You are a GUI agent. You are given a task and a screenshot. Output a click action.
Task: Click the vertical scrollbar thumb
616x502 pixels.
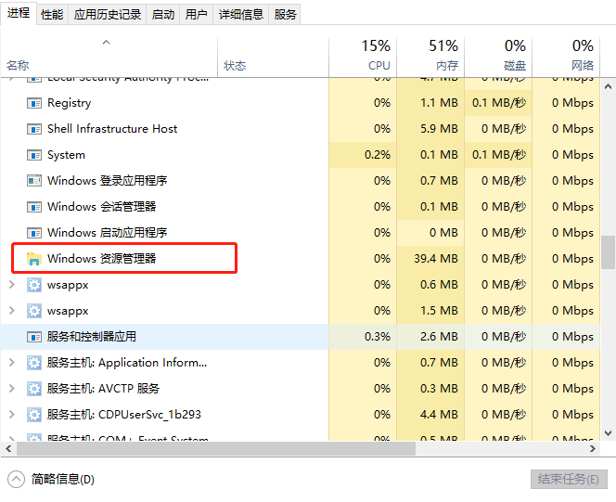pos(608,252)
